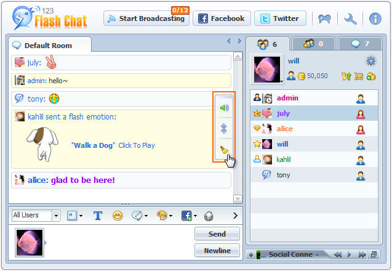
Task: Click kahlil's gender icon in user list
Action: 360,160
